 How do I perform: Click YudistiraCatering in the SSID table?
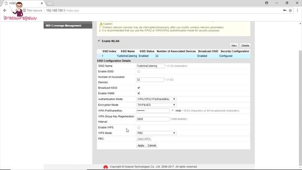[127, 56]
